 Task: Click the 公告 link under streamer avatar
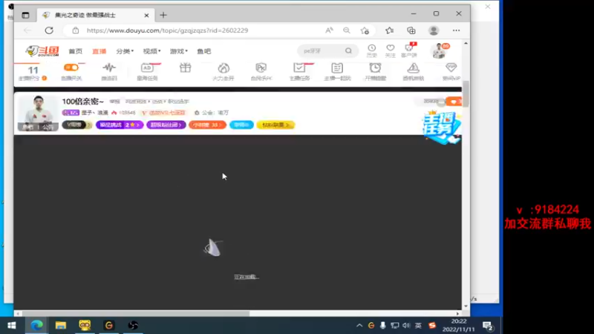click(x=48, y=127)
